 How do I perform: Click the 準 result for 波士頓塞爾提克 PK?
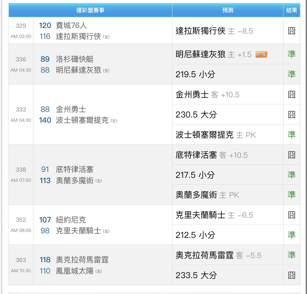(291, 135)
